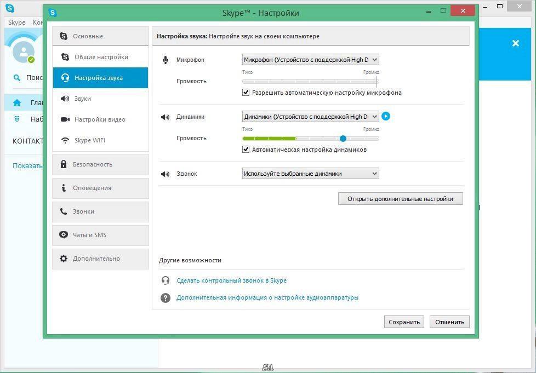The width and height of the screenshot is (536, 373).
Task: Click the speaker icon beside Динамики
Action: click(x=165, y=117)
